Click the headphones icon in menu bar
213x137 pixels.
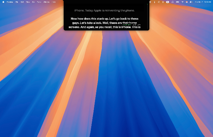172,2
